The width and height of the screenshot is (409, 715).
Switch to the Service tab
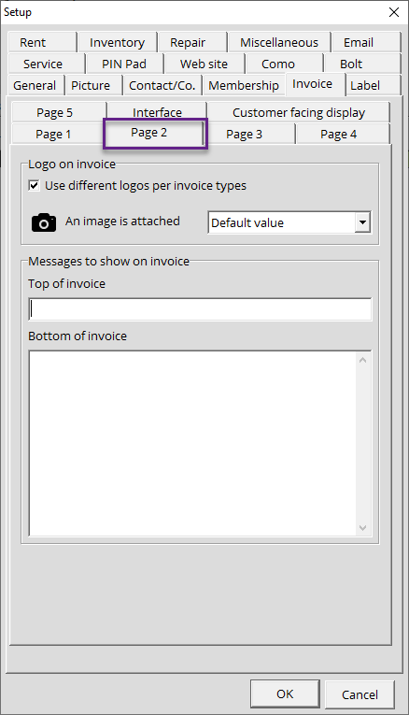(x=46, y=64)
